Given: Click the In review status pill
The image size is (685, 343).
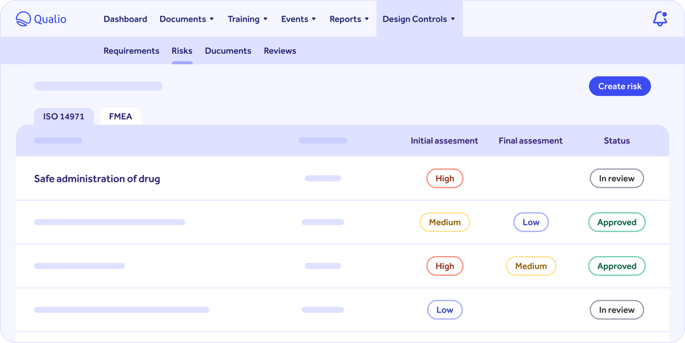Looking at the screenshot, I should pyautogui.click(x=616, y=178).
